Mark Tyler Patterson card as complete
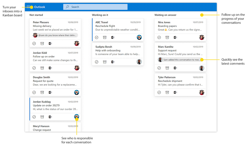This screenshot has height=155, width=248. (159, 92)
